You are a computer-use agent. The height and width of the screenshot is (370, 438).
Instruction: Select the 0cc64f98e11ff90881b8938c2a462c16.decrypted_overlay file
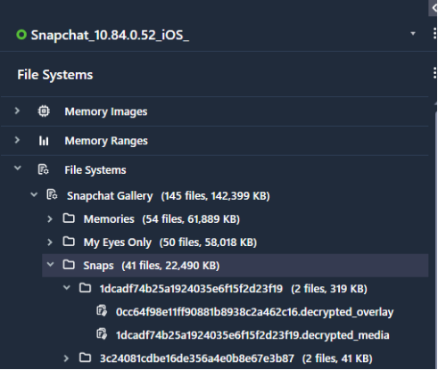pos(255,312)
